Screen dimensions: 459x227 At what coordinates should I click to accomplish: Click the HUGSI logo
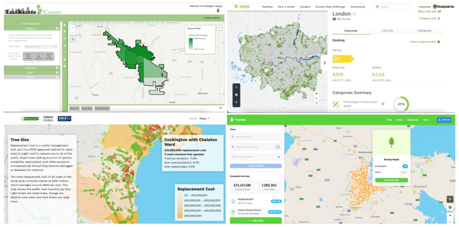coord(242,7)
